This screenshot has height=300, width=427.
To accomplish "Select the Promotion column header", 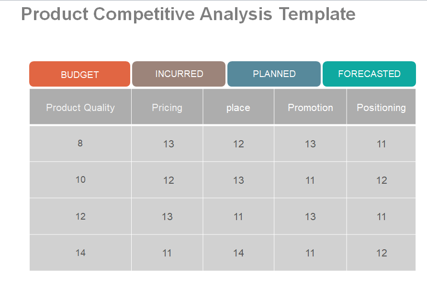I will tap(310, 107).
